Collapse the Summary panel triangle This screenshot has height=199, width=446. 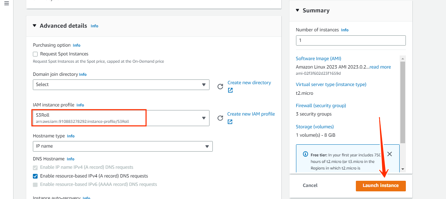pyautogui.click(x=297, y=10)
